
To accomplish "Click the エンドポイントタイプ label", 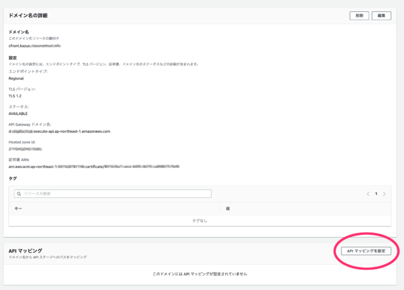I will [28, 71].
